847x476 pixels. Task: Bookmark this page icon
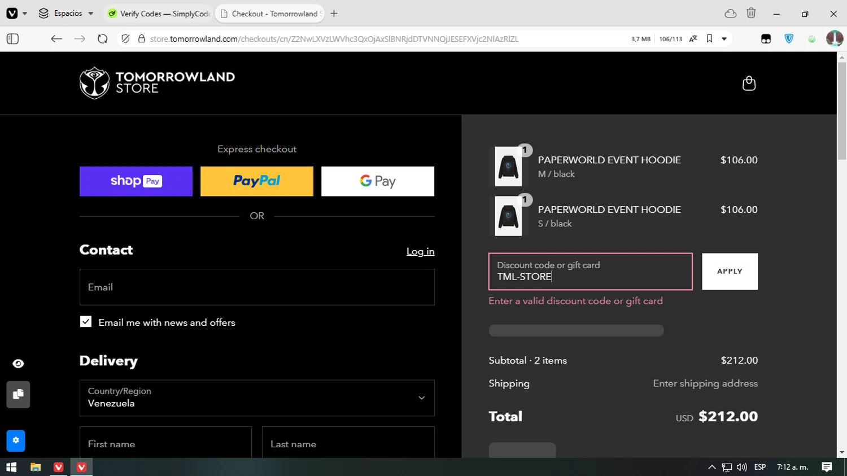[709, 39]
